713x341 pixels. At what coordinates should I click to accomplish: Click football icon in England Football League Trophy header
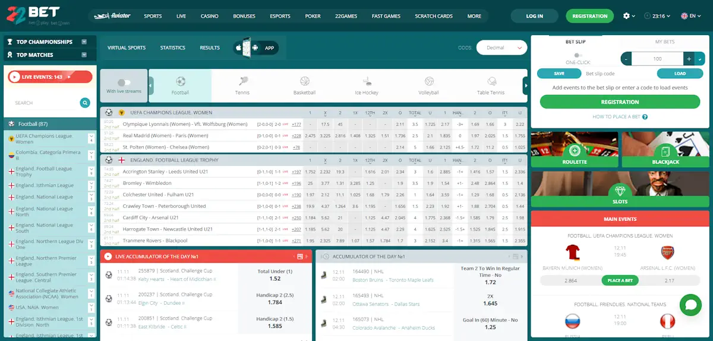click(109, 160)
